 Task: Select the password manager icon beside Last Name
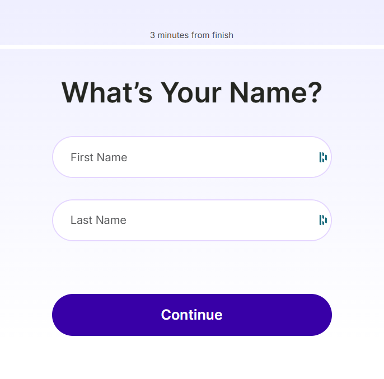click(x=323, y=220)
